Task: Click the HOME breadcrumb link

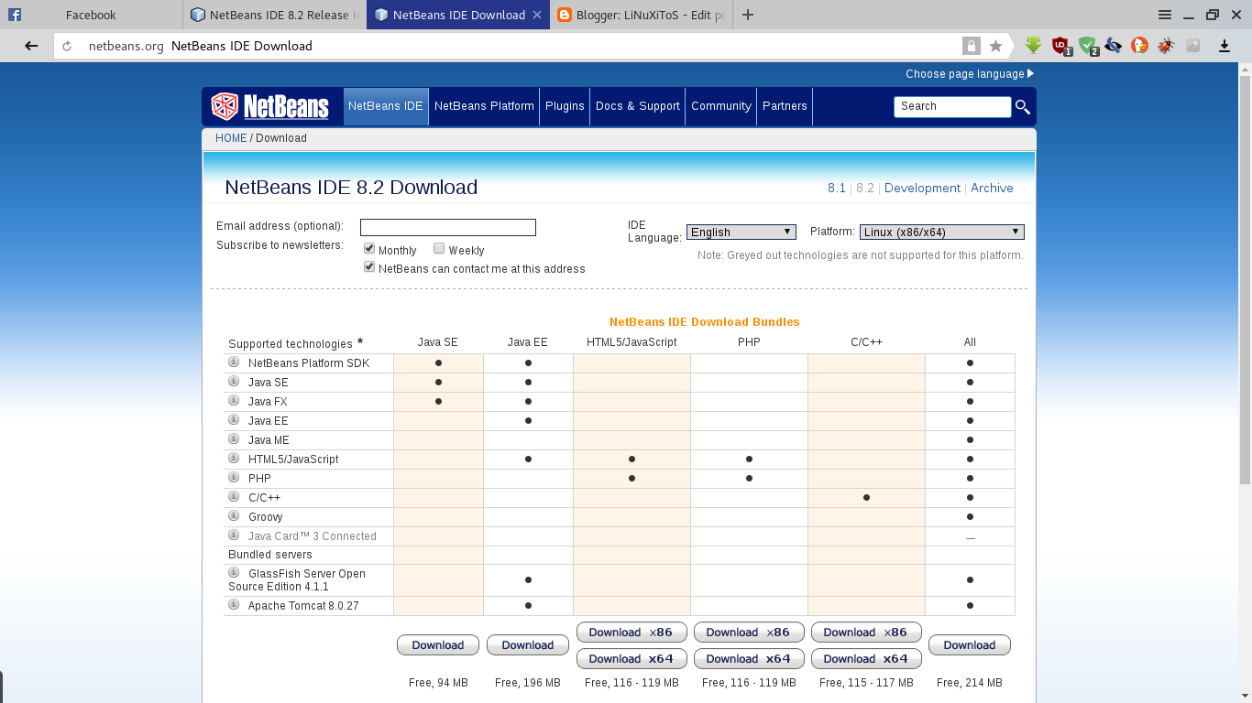Action: (231, 138)
